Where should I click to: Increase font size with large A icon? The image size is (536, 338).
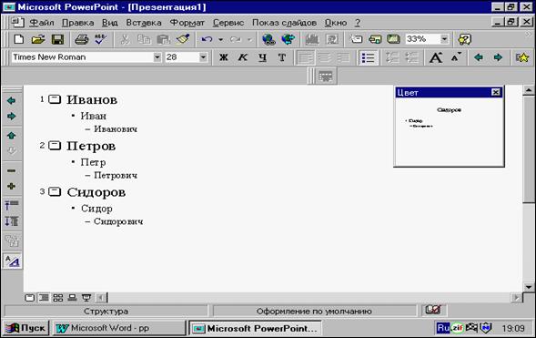436,57
